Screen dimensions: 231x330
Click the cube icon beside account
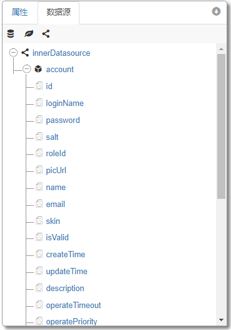point(38,69)
